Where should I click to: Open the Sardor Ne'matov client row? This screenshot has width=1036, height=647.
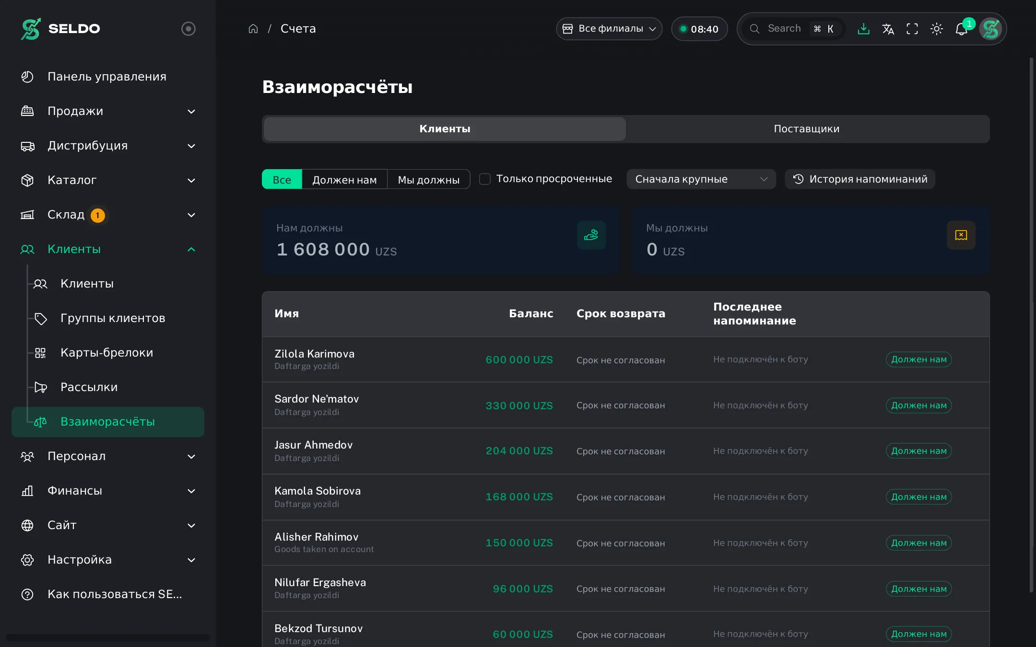tap(626, 405)
